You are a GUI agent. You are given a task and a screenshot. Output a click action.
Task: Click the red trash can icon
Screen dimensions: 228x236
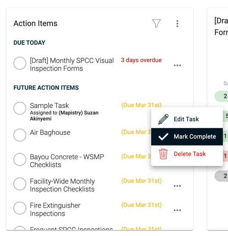[163, 154]
